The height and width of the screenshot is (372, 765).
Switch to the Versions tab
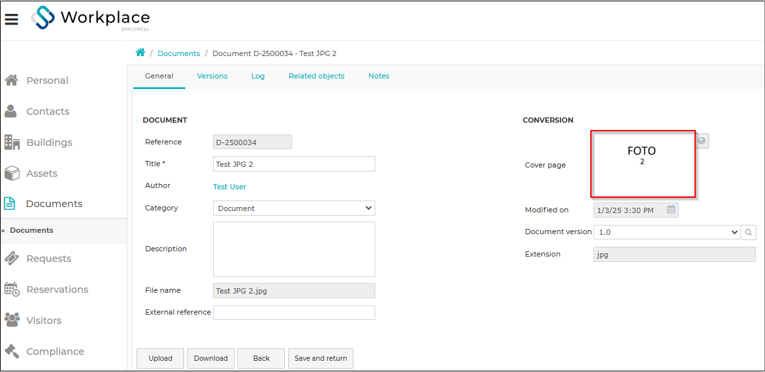point(212,76)
